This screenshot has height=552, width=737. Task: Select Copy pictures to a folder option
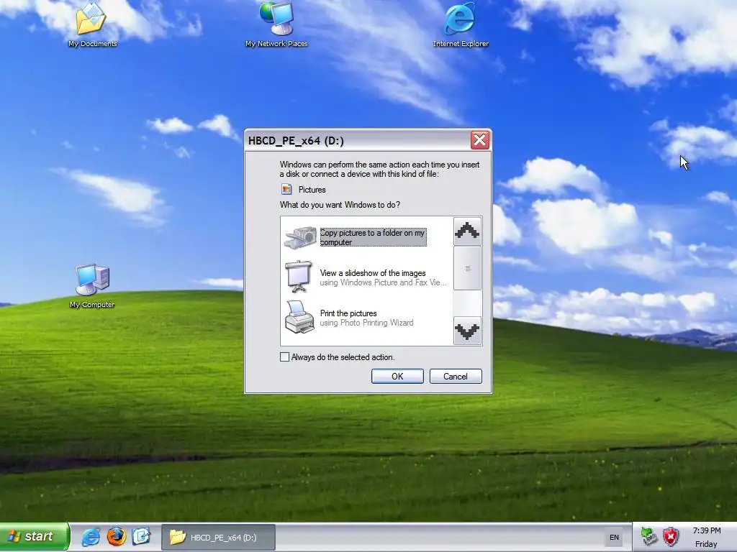coord(374,237)
